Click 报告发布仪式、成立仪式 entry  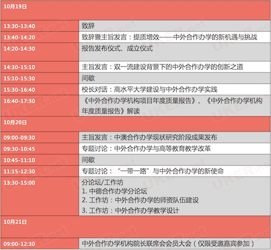[x=117, y=48]
